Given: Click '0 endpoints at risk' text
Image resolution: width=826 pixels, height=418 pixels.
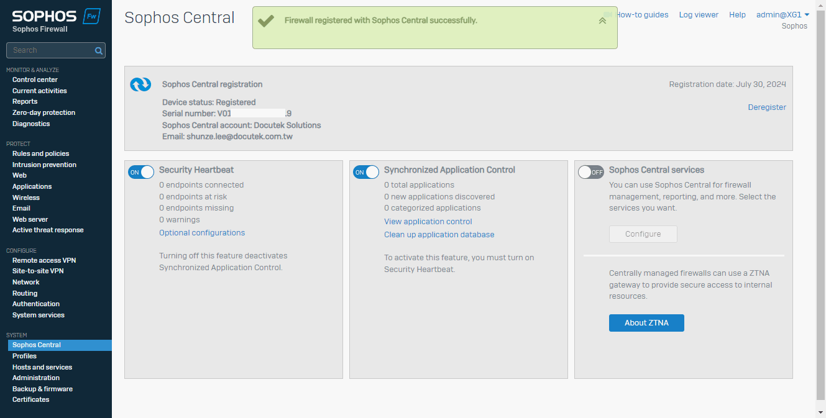Looking at the screenshot, I should [x=193, y=197].
